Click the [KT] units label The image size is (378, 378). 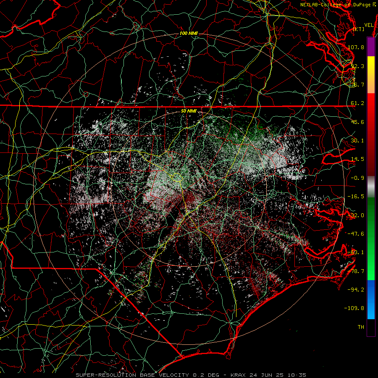click(359, 29)
